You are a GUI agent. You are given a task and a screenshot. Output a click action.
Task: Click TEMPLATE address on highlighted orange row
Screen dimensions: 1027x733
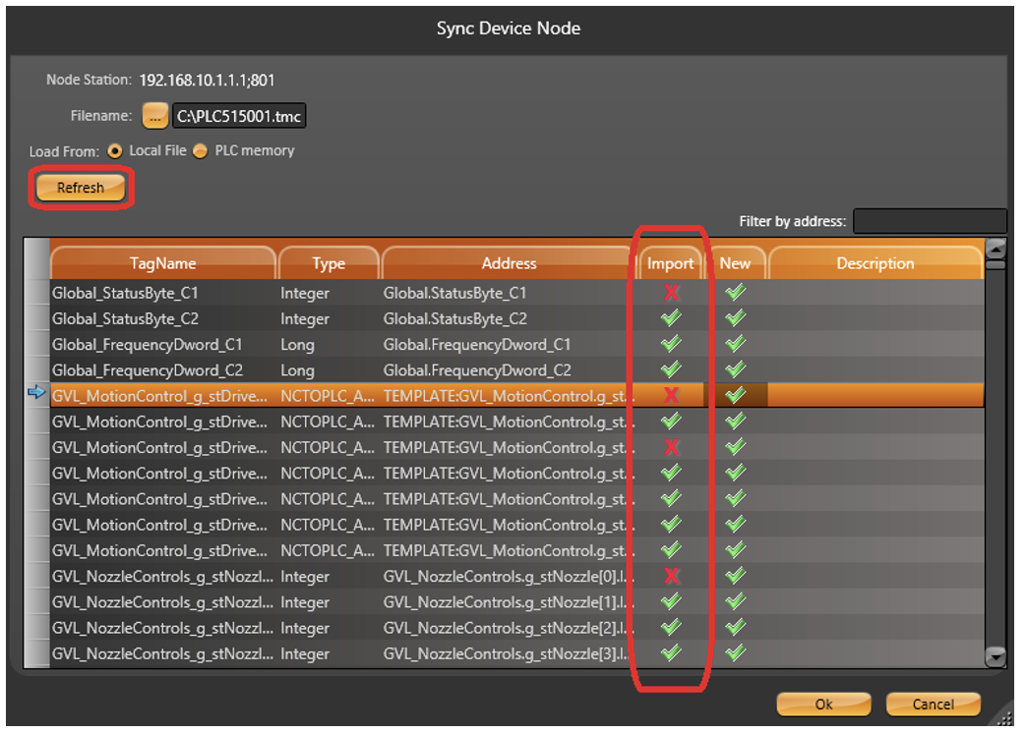(509, 396)
